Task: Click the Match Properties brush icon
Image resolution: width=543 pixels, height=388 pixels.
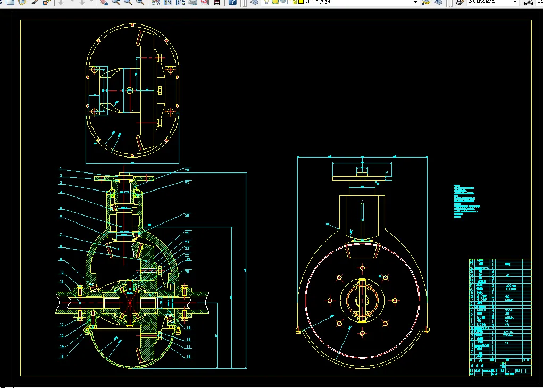Action: pyautogui.click(x=35, y=2)
